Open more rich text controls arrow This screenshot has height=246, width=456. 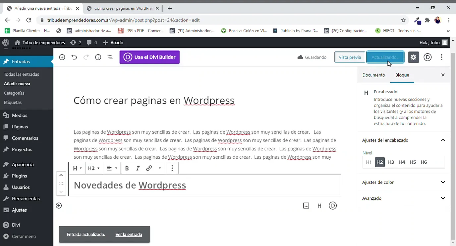pos(160,168)
